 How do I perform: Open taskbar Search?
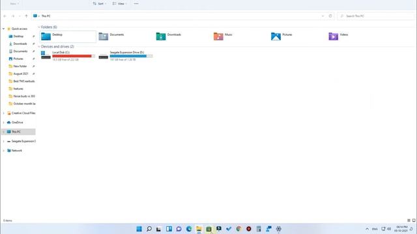tap(149, 229)
